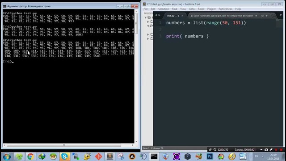Open the Edit menu in Sublime Text
This screenshot has width=286, height=161.
tap(153, 9)
